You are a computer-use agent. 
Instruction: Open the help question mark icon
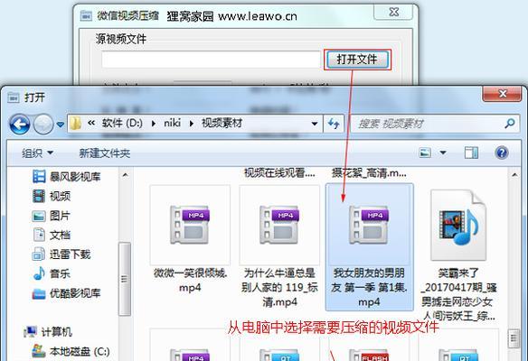click(502, 153)
